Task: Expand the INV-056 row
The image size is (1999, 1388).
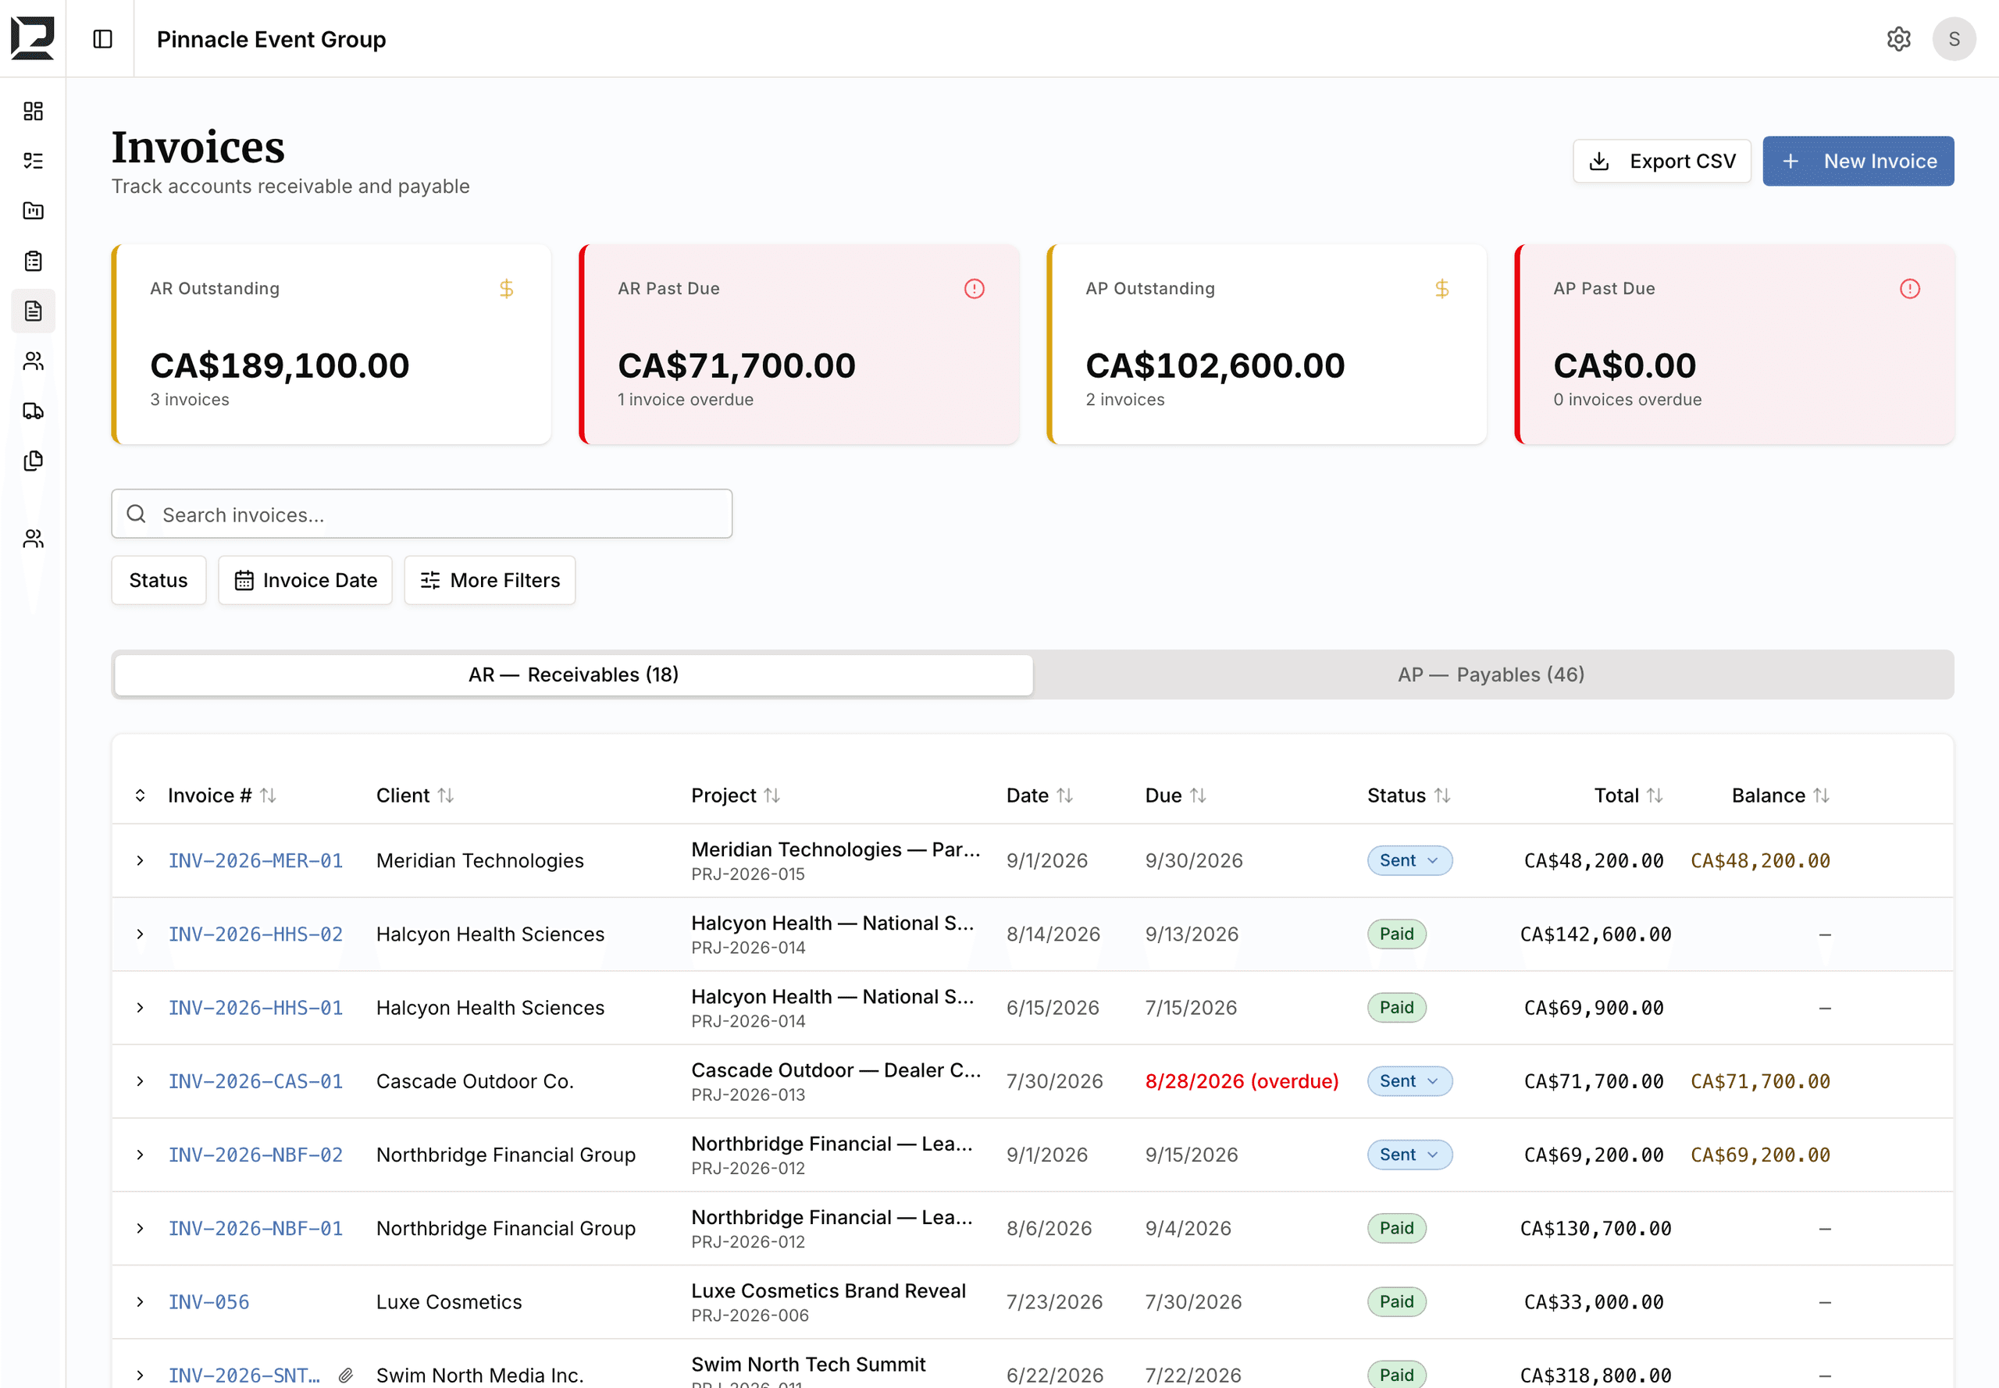Action: click(140, 1302)
